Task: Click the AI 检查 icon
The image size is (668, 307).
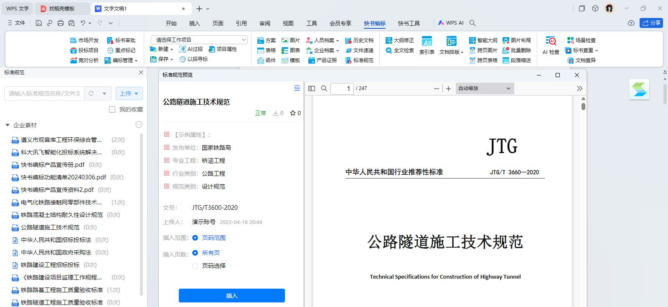Action: click(x=551, y=45)
